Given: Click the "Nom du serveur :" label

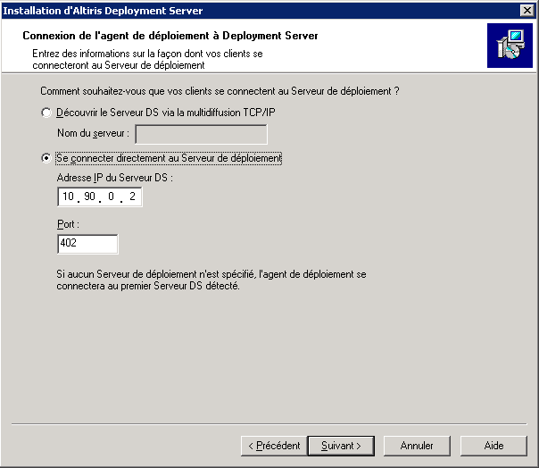Looking at the screenshot, I should click(x=93, y=135).
